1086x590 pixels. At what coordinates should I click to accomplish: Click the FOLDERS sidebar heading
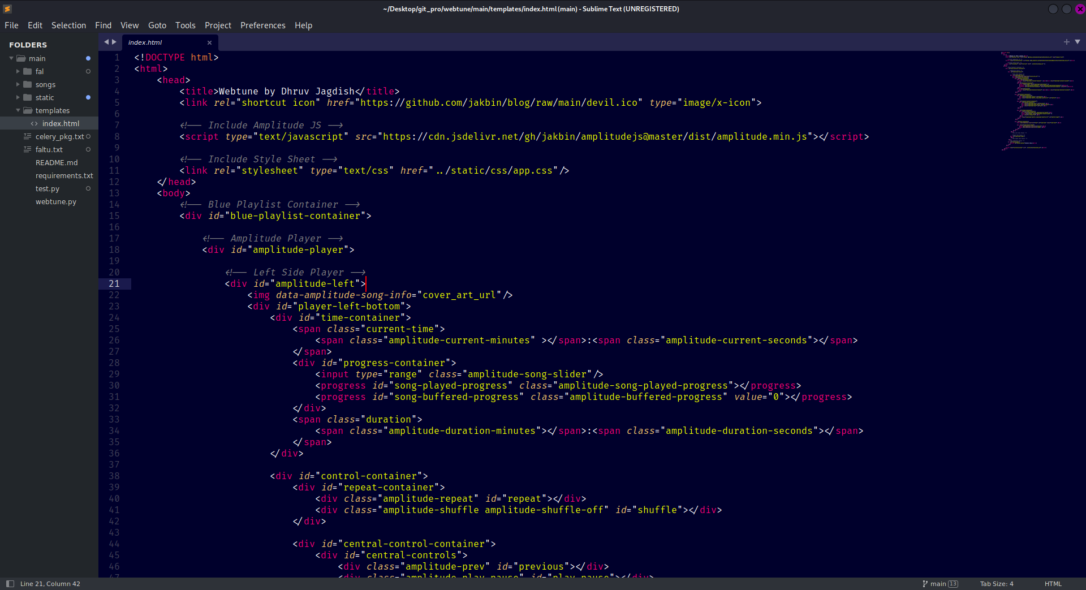click(x=28, y=45)
